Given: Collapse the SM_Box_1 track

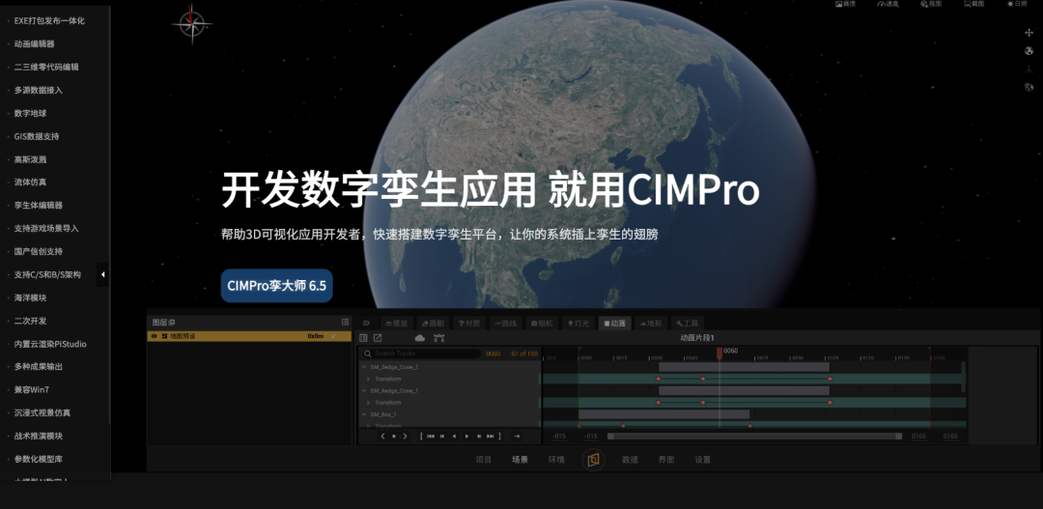Looking at the screenshot, I should click(x=364, y=414).
